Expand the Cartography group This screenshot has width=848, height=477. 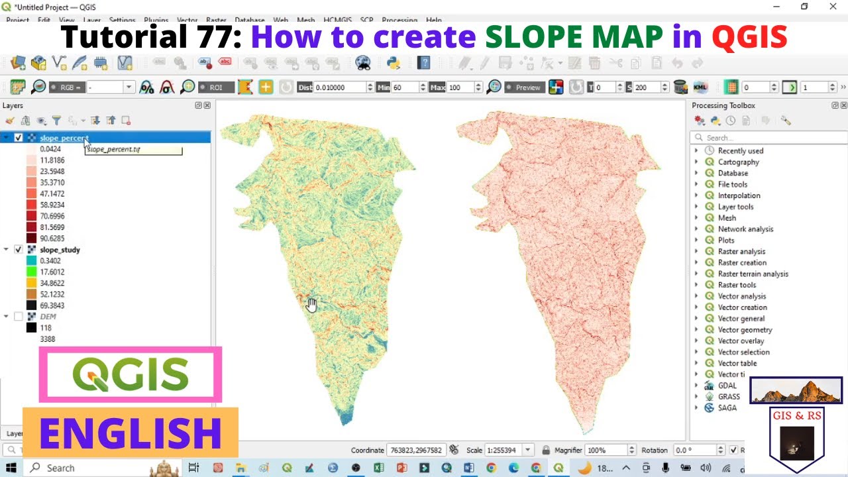(696, 162)
